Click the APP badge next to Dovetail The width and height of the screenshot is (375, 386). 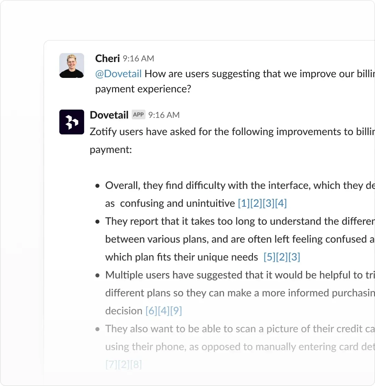pyautogui.click(x=138, y=114)
